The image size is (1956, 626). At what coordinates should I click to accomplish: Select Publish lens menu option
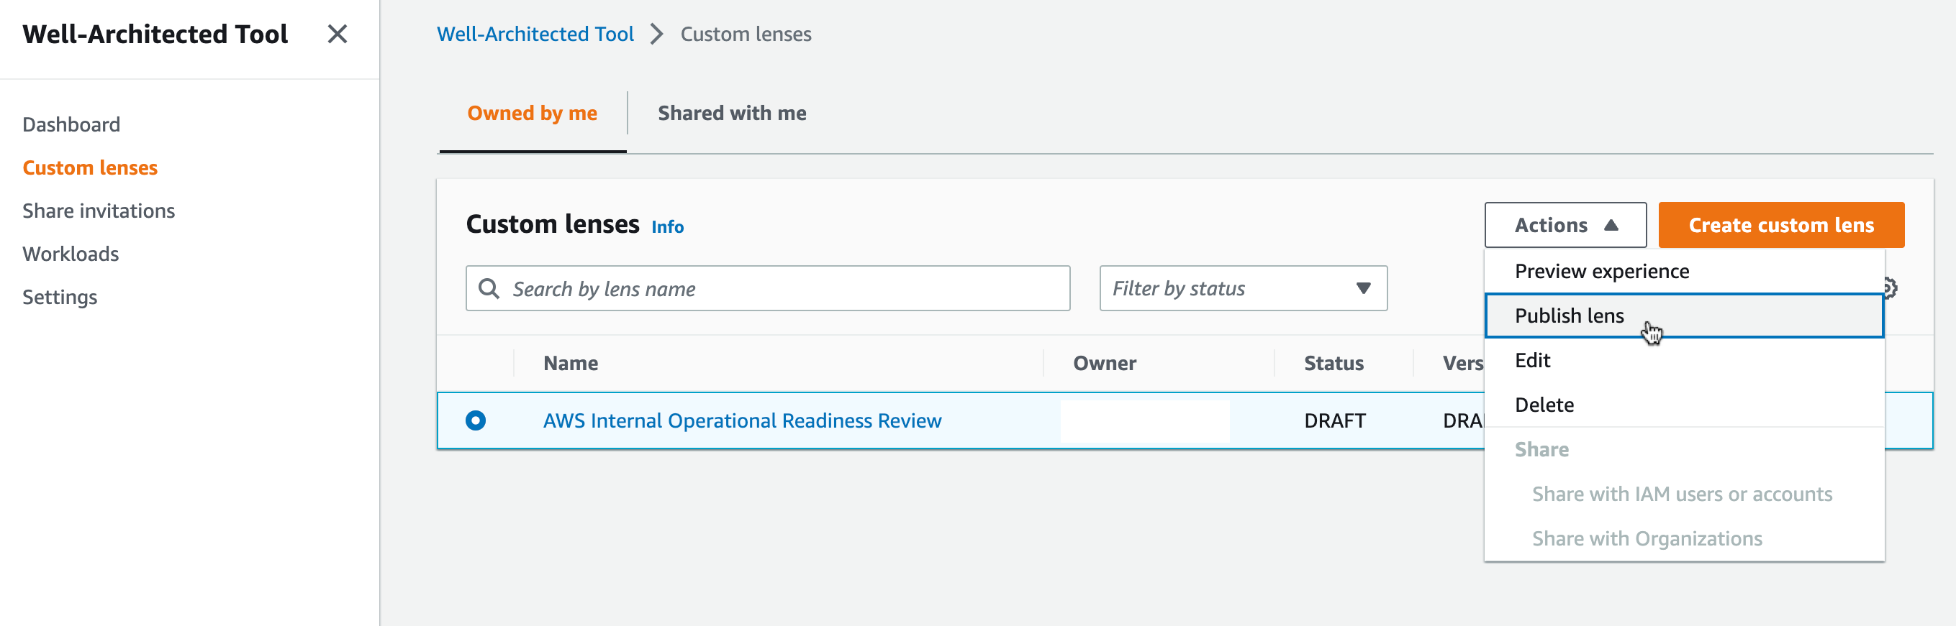click(1569, 316)
